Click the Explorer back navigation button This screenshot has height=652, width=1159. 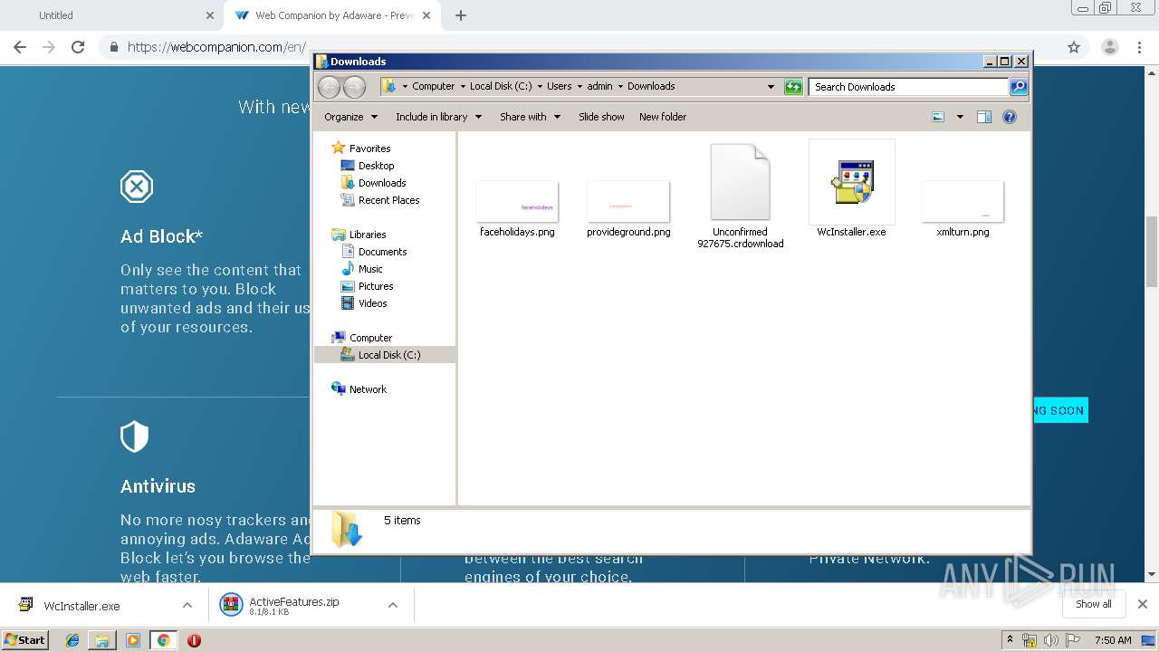329,87
